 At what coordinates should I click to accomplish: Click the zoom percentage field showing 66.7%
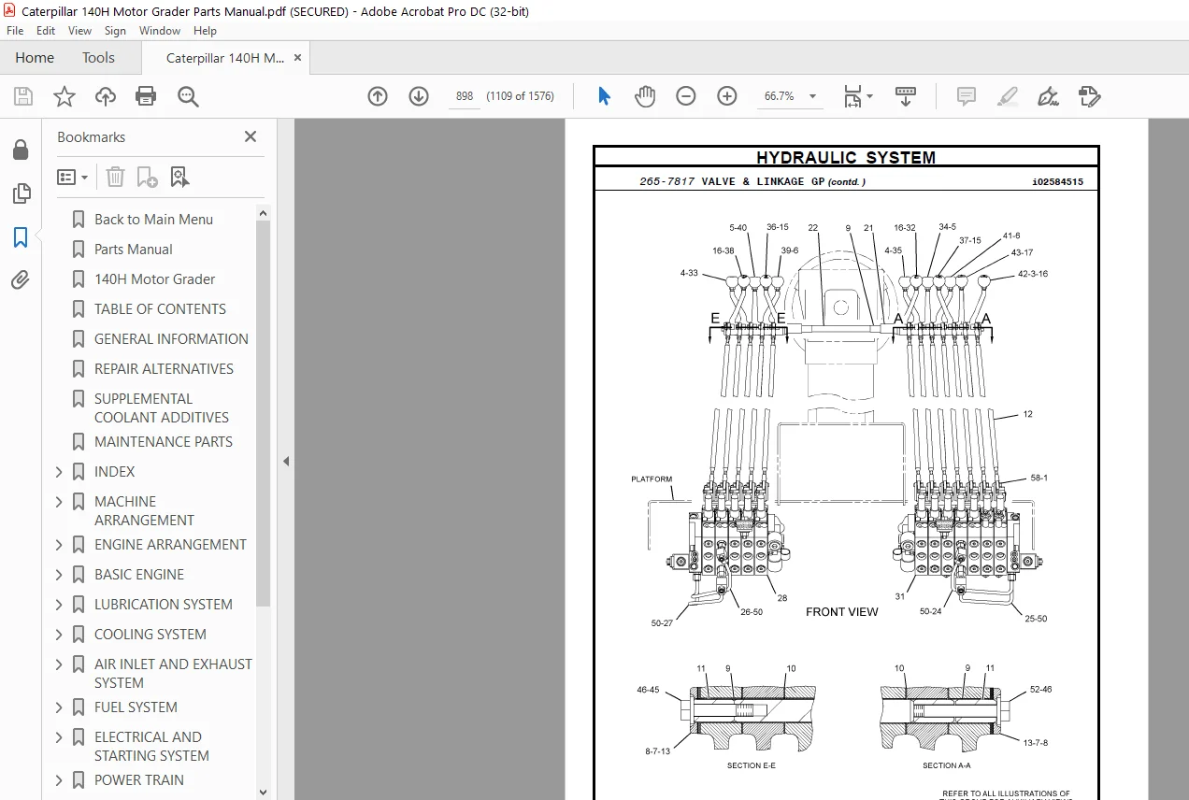point(780,96)
